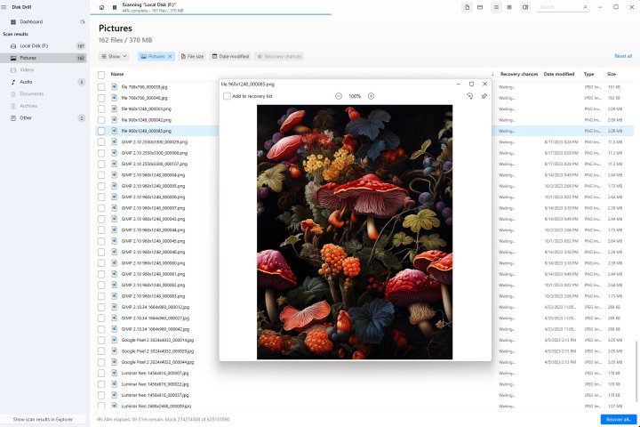Open the Date modified filter
Image resolution: width=640 pixels, height=427 pixels.
231,56
